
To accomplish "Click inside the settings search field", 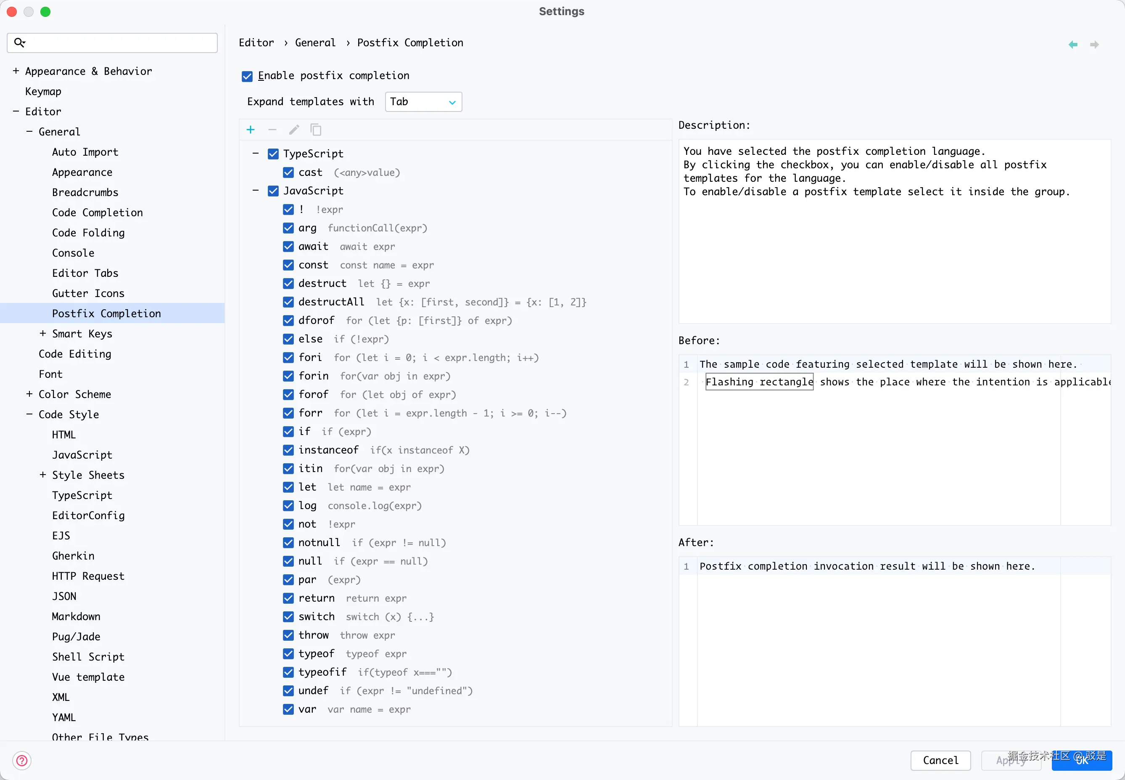I will (117, 43).
